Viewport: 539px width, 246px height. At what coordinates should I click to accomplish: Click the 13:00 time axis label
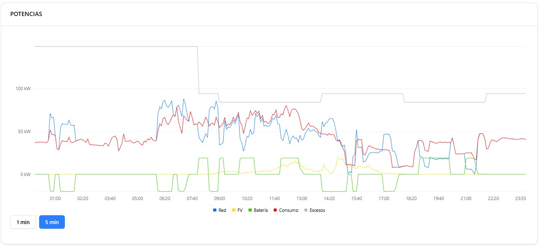302,198
